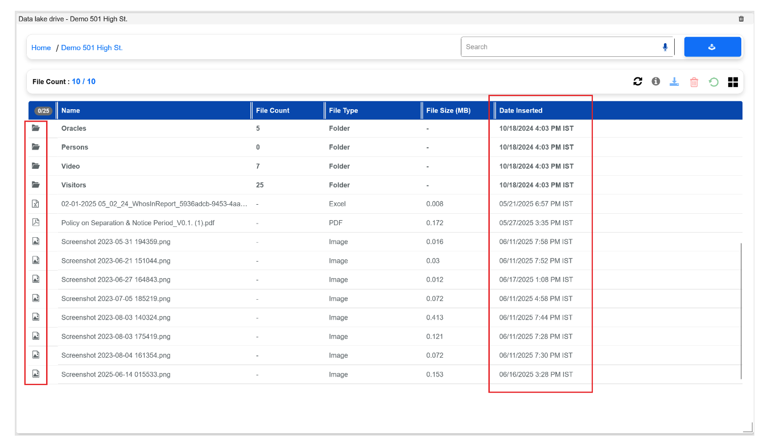Navigate to Home via the breadcrumb
The height and width of the screenshot is (447, 776).
[41, 47]
